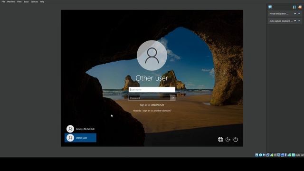The width and height of the screenshot is (304, 171).
Task: Open the Input menu
Action: (x=26, y=2)
